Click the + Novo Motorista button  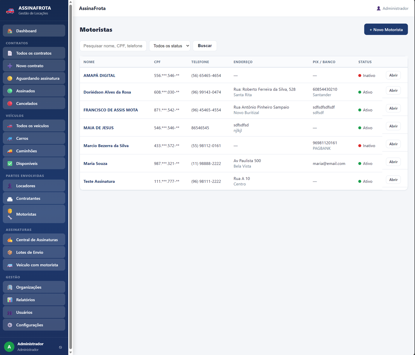386,30
